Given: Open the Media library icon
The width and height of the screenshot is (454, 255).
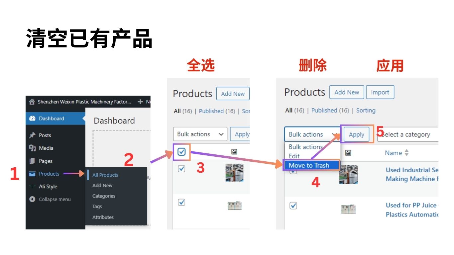Looking at the screenshot, I should (x=32, y=148).
